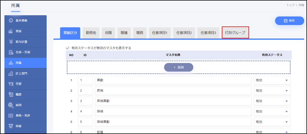Click the 昇格異動 master name field
Viewport: 307px width, 134px height.
click(x=173, y=101)
